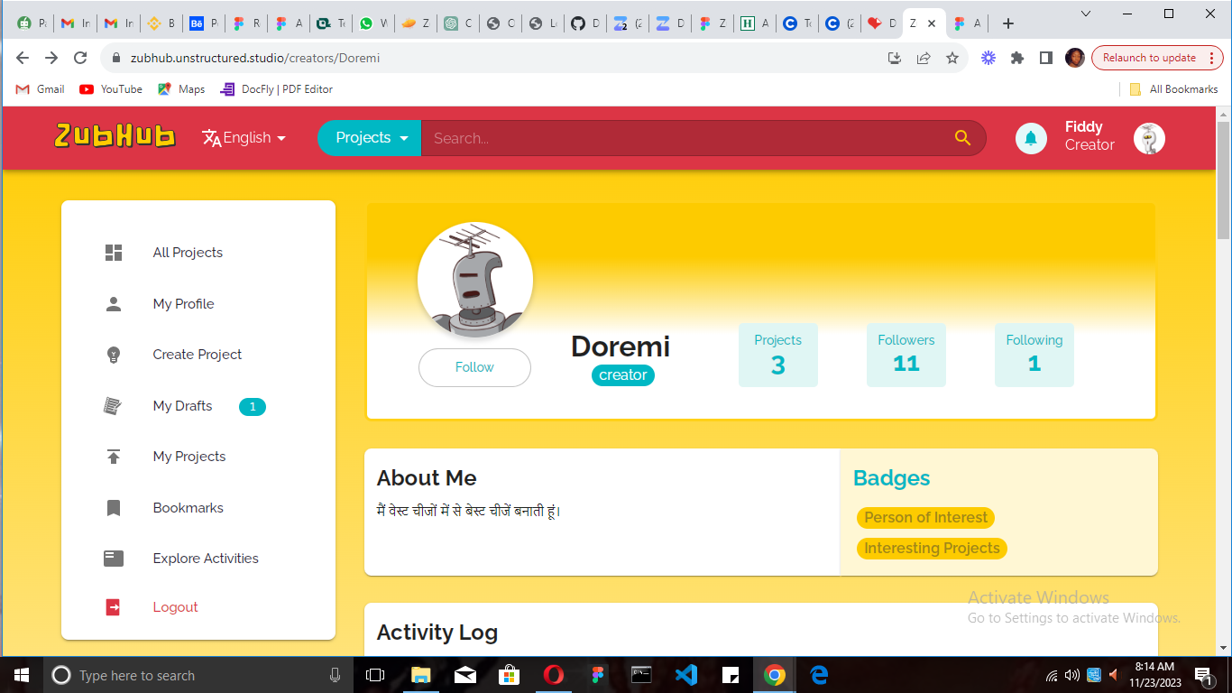Open the DocFly PDF Editor bookmark
The width and height of the screenshot is (1232, 693).
pyautogui.click(x=276, y=89)
